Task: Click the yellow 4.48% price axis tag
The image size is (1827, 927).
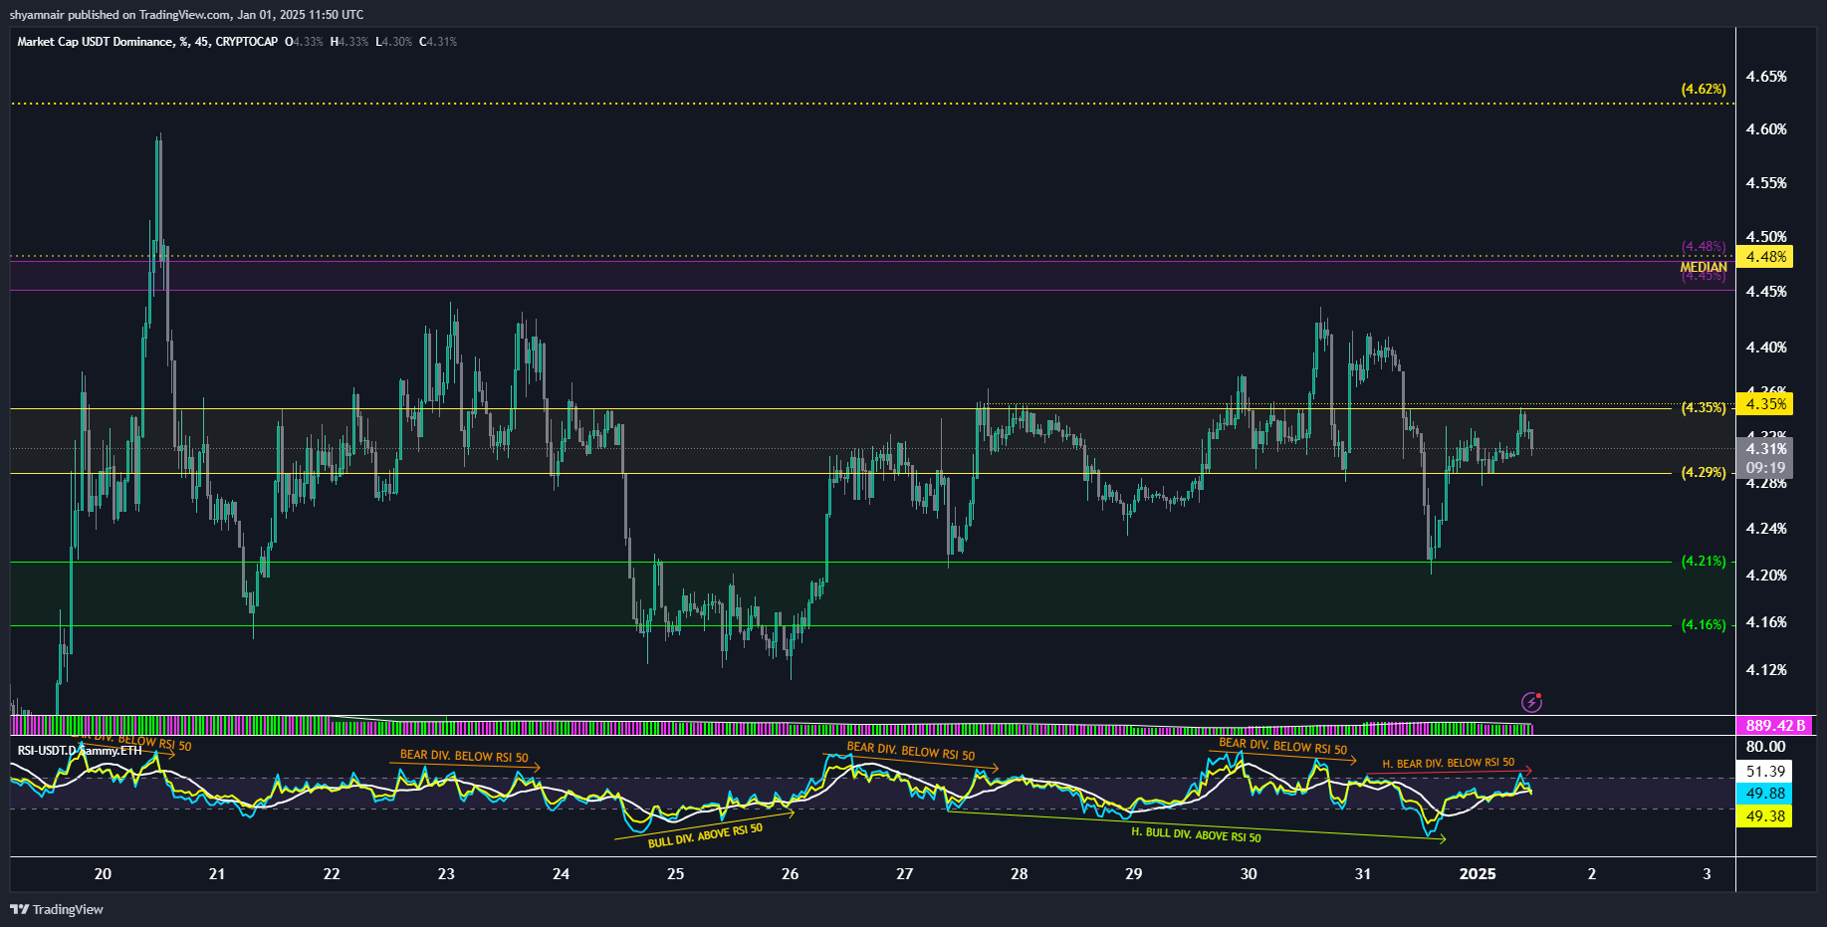Action: [x=1764, y=257]
